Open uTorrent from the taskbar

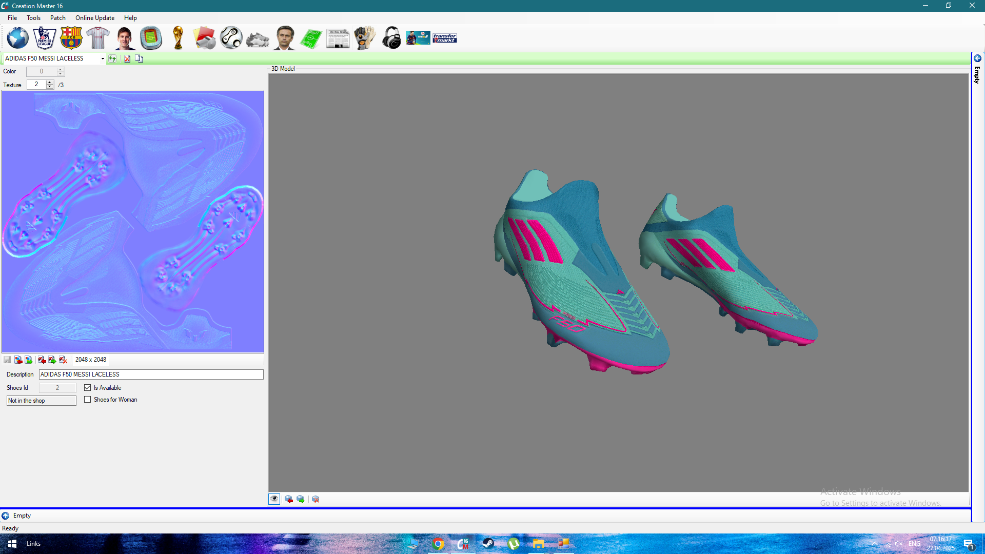click(513, 544)
